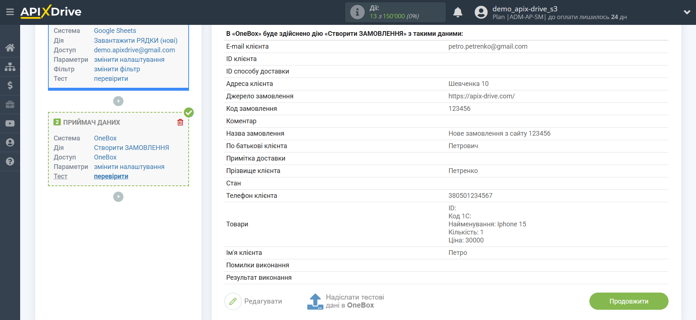Click bold перевірити in receiver block
This screenshot has height=320, width=696.
111,176
